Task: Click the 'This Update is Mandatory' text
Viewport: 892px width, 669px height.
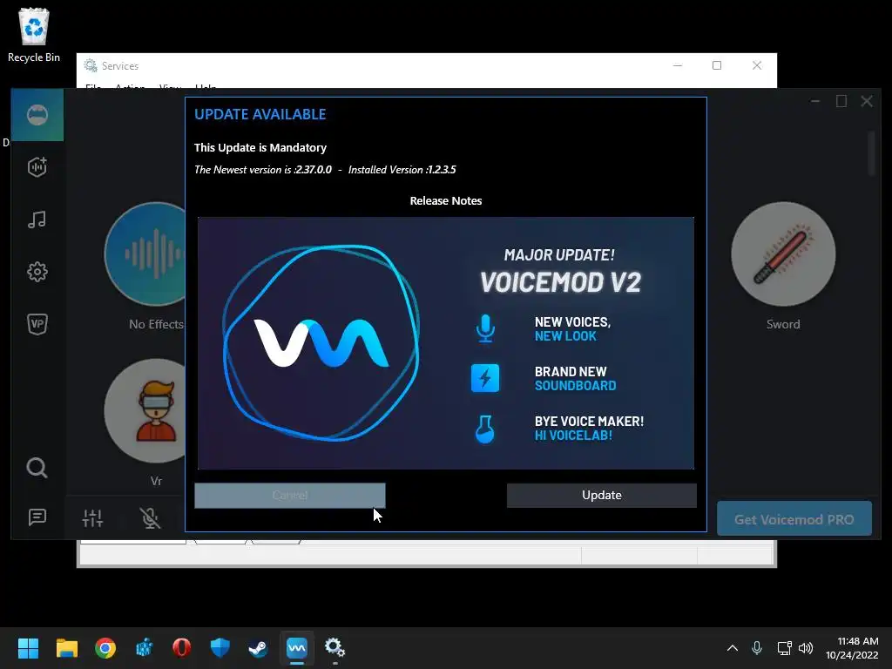Action: (260, 148)
